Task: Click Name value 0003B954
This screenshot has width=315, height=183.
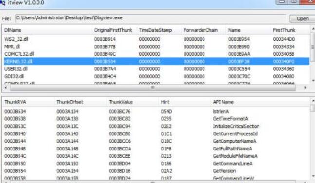Action: tap(239, 39)
